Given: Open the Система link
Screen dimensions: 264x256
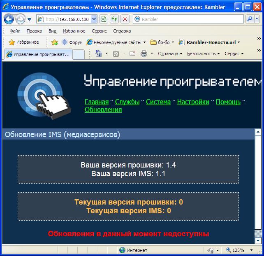Looking at the screenshot, I should click(158, 102).
